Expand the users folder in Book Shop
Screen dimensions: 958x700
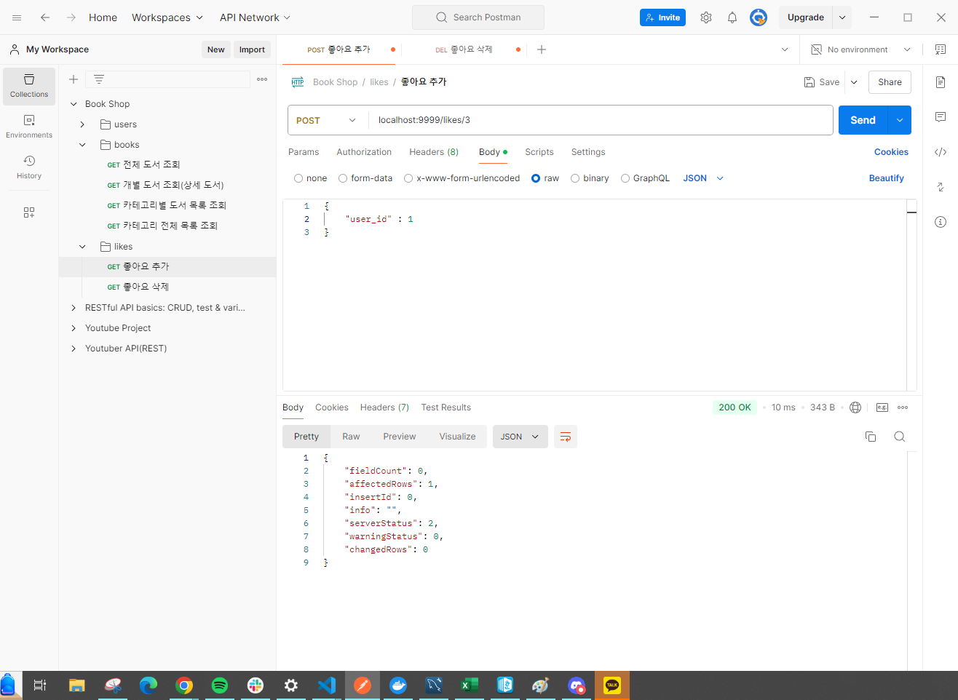tap(83, 124)
